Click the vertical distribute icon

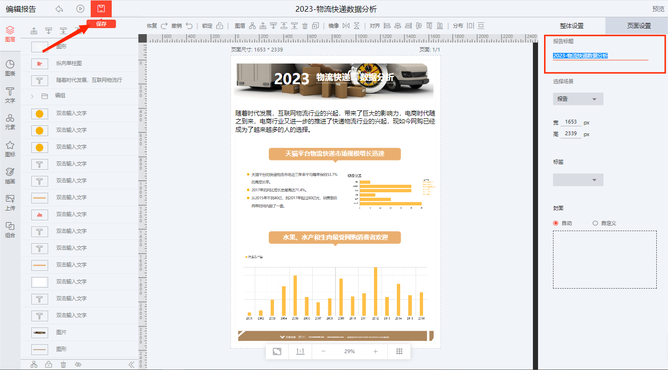click(481, 26)
